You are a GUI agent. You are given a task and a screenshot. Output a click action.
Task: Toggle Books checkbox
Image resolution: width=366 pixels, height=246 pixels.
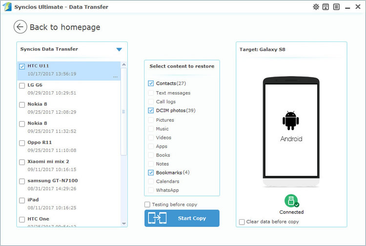(x=151, y=155)
